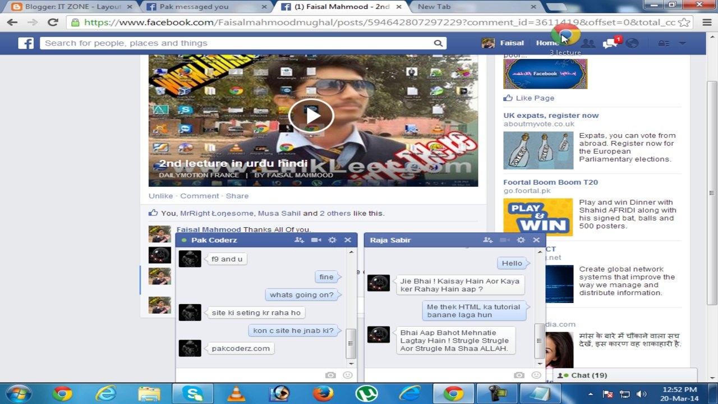Open the Facebook messages icon with red badge
This screenshot has height=404, width=718.
tap(610, 43)
